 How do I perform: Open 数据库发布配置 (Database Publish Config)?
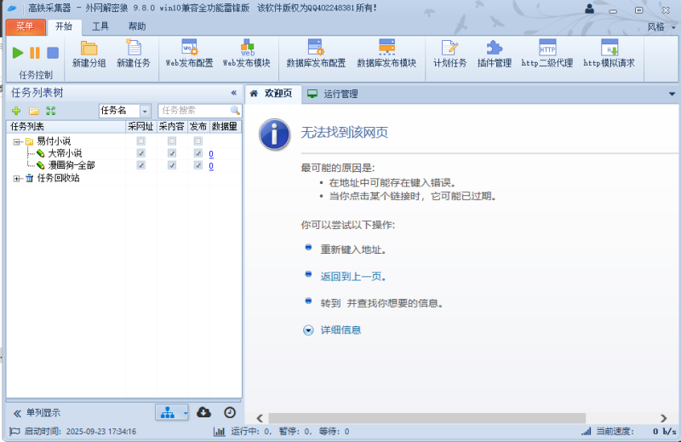(x=316, y=53)
